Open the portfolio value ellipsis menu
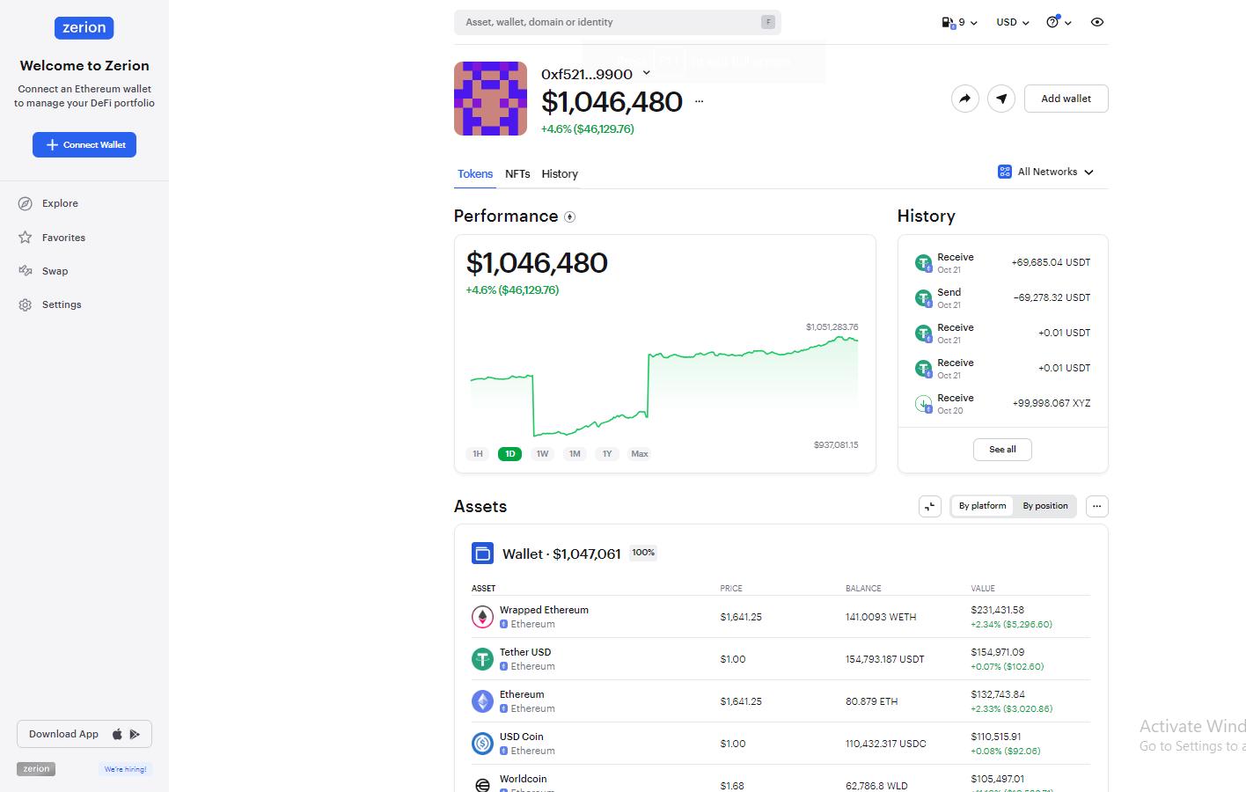Screen dimensions: 1246x792 coord(700,101)
